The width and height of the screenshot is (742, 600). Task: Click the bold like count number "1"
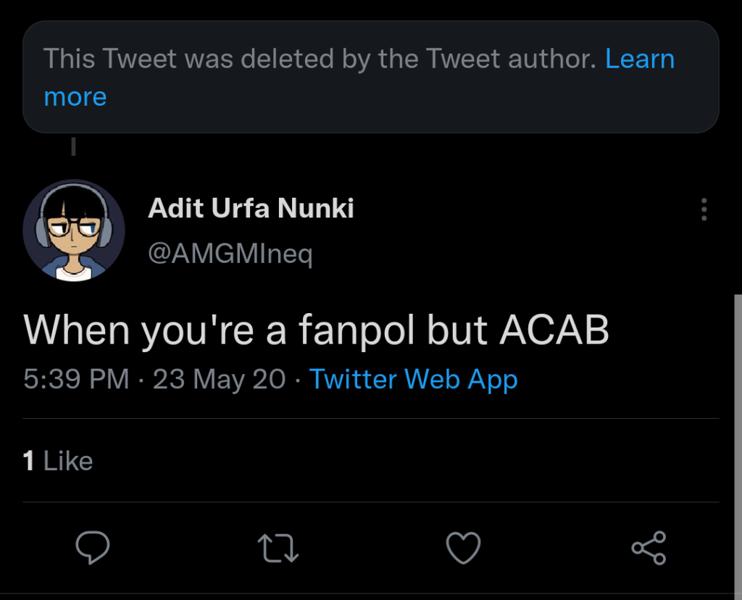pyautogui.click(x=29, y=461)
